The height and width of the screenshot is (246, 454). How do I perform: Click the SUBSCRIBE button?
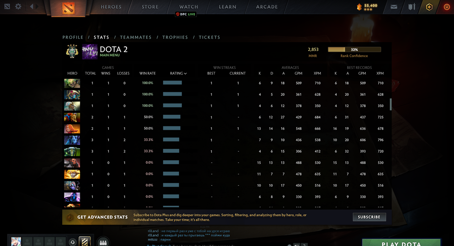point(369,217)
